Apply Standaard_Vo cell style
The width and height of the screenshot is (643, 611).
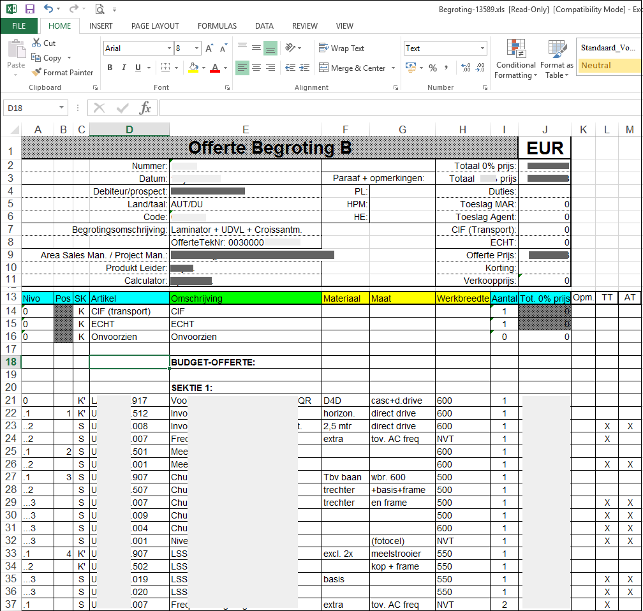point(609,48)
